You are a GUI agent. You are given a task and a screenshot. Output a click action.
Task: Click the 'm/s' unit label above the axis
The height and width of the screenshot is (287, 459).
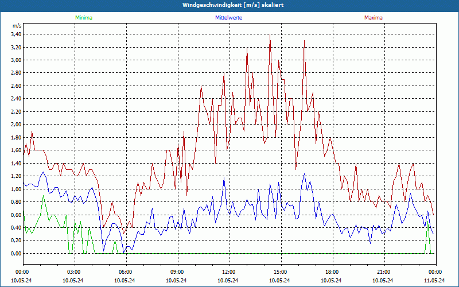pyautogui.click(x=17, y=26)
